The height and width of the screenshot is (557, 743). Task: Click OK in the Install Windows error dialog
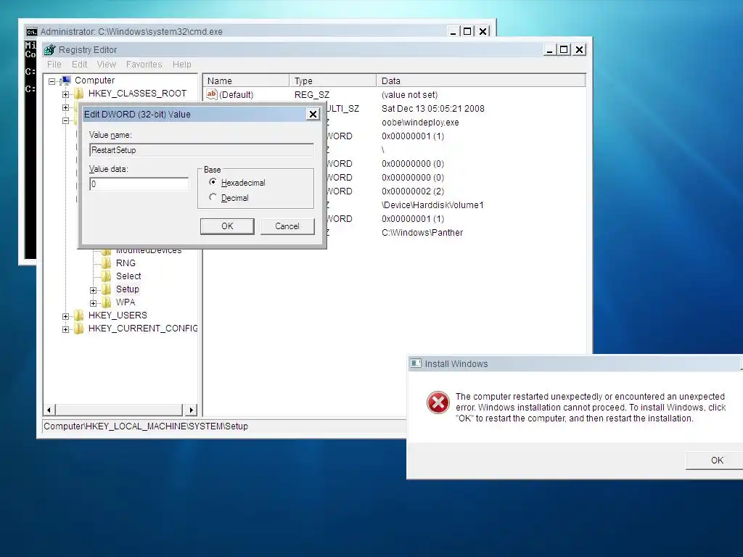(x=716, y=461)
